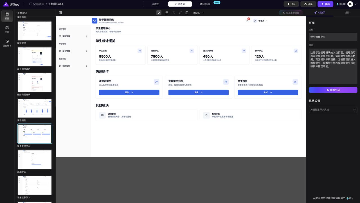Click the 无标题-444 project title
The height and width of the screenshot is (203, 360).
(x=56, y=4)
